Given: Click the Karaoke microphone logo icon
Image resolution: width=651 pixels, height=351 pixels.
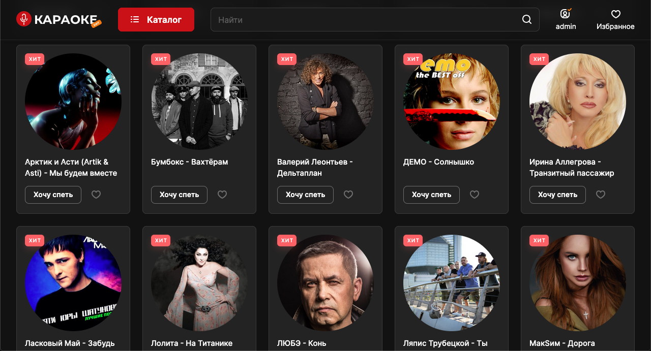Looking at the screenshot, I should pyautogui.click(x=23, y=19).
